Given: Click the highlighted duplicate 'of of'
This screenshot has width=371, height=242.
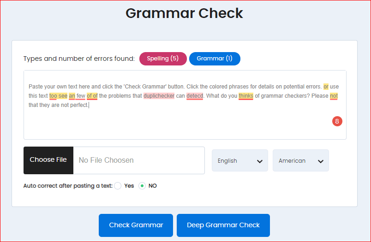Looking at the screenshot, I should [x=92, y=96].
